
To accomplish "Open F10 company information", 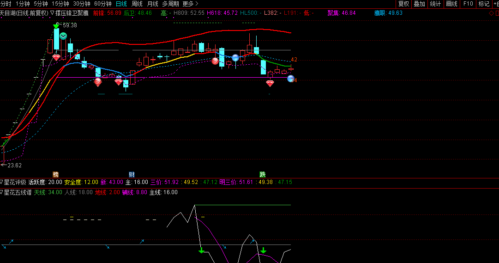I will tap(468, 4).
